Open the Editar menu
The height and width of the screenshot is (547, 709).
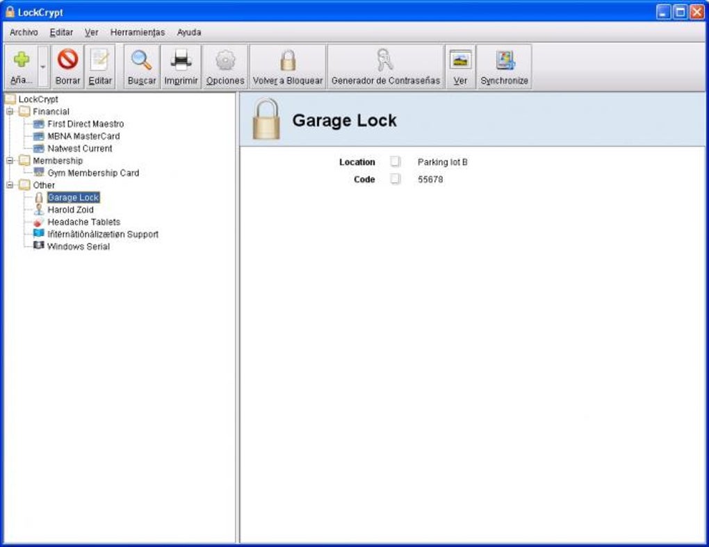(61, 32)
